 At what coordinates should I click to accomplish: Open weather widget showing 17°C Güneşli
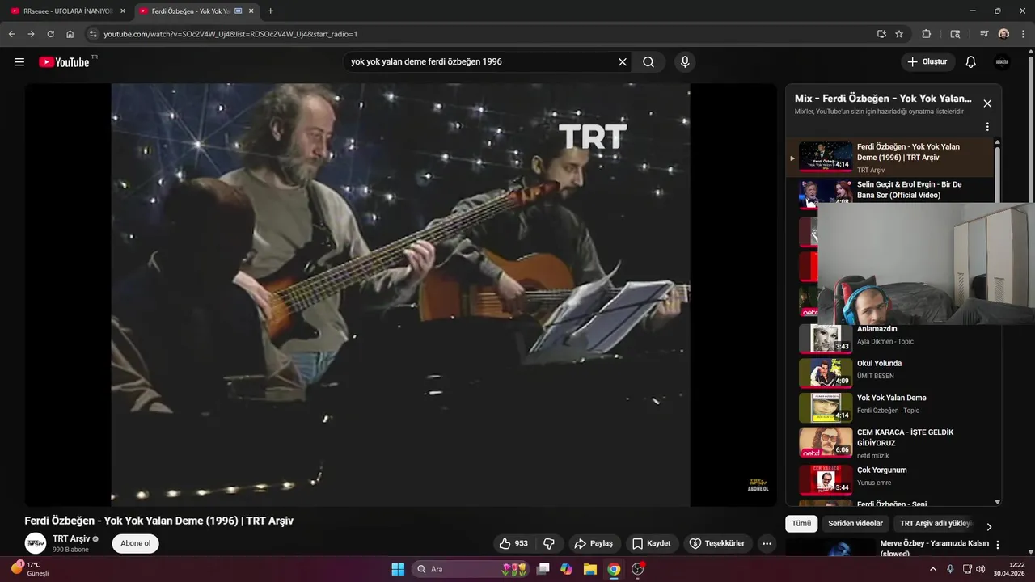[31, 569]
